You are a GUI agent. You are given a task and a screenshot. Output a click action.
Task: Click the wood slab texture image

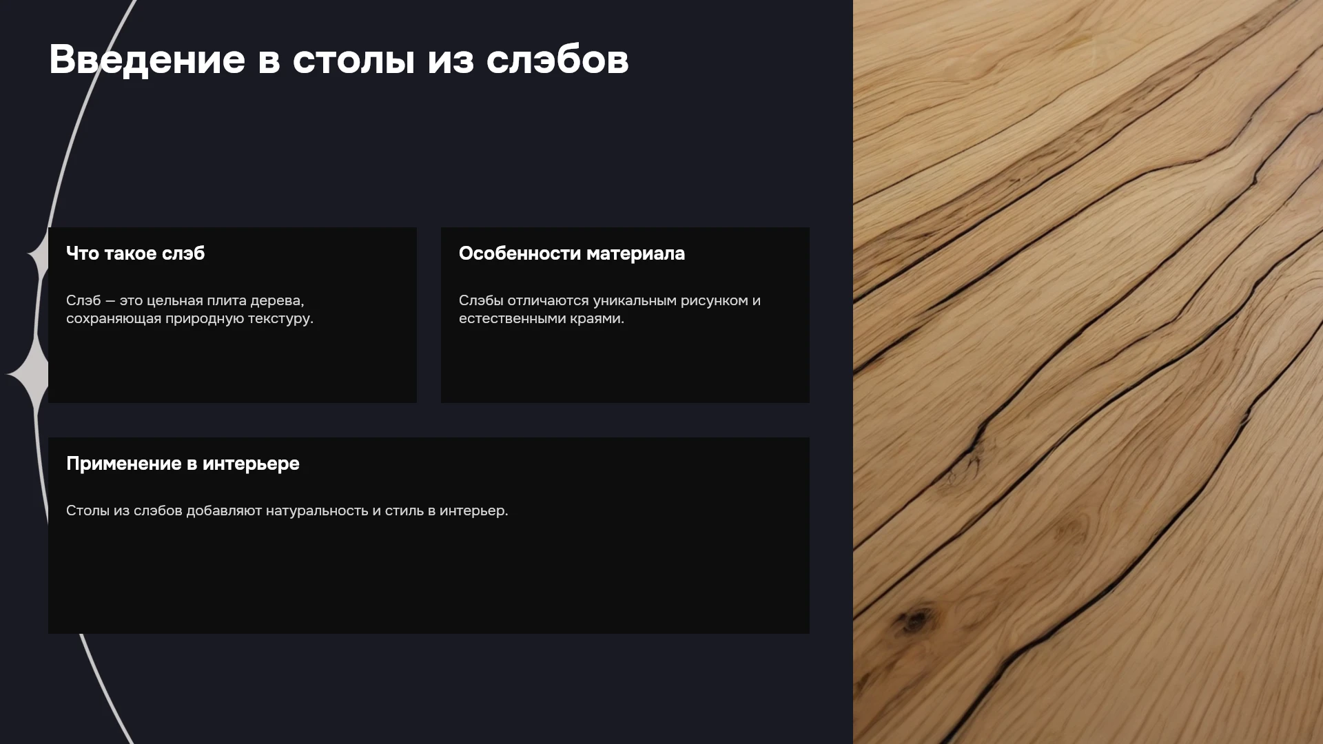click(x=1088, y=372)
